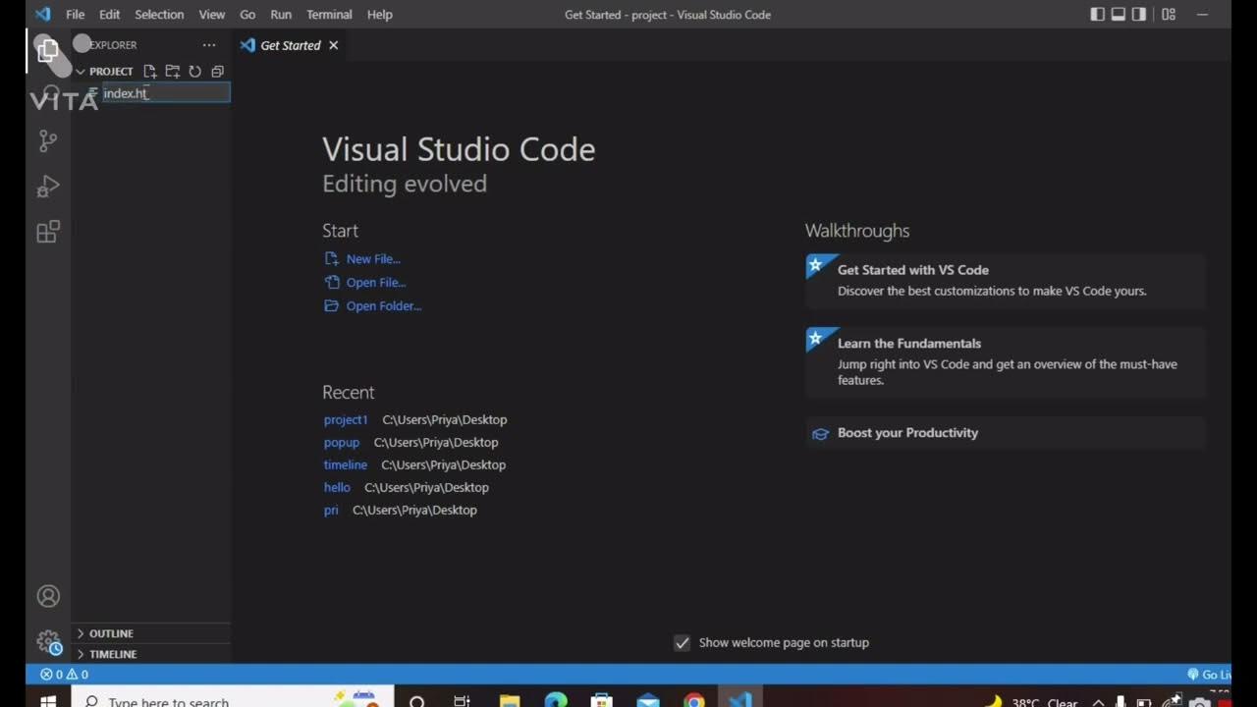
Task: Open the File menu
Action: pyautogui.click(x=75, y=15)
